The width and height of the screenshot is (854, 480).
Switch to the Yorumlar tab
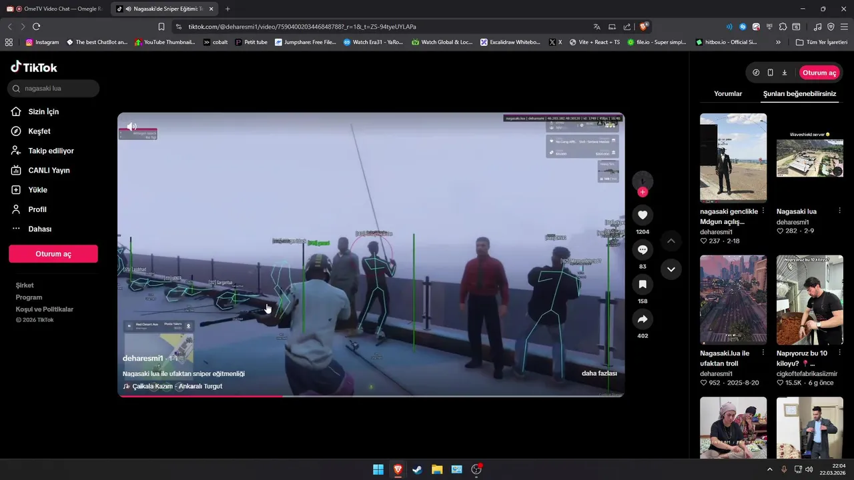point(728,94)
